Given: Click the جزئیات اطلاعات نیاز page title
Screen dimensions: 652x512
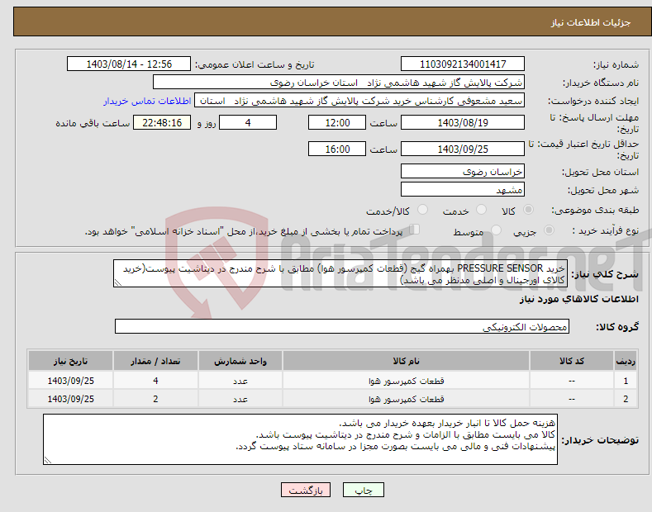Looking at the screenshot, I should point(591,22).
